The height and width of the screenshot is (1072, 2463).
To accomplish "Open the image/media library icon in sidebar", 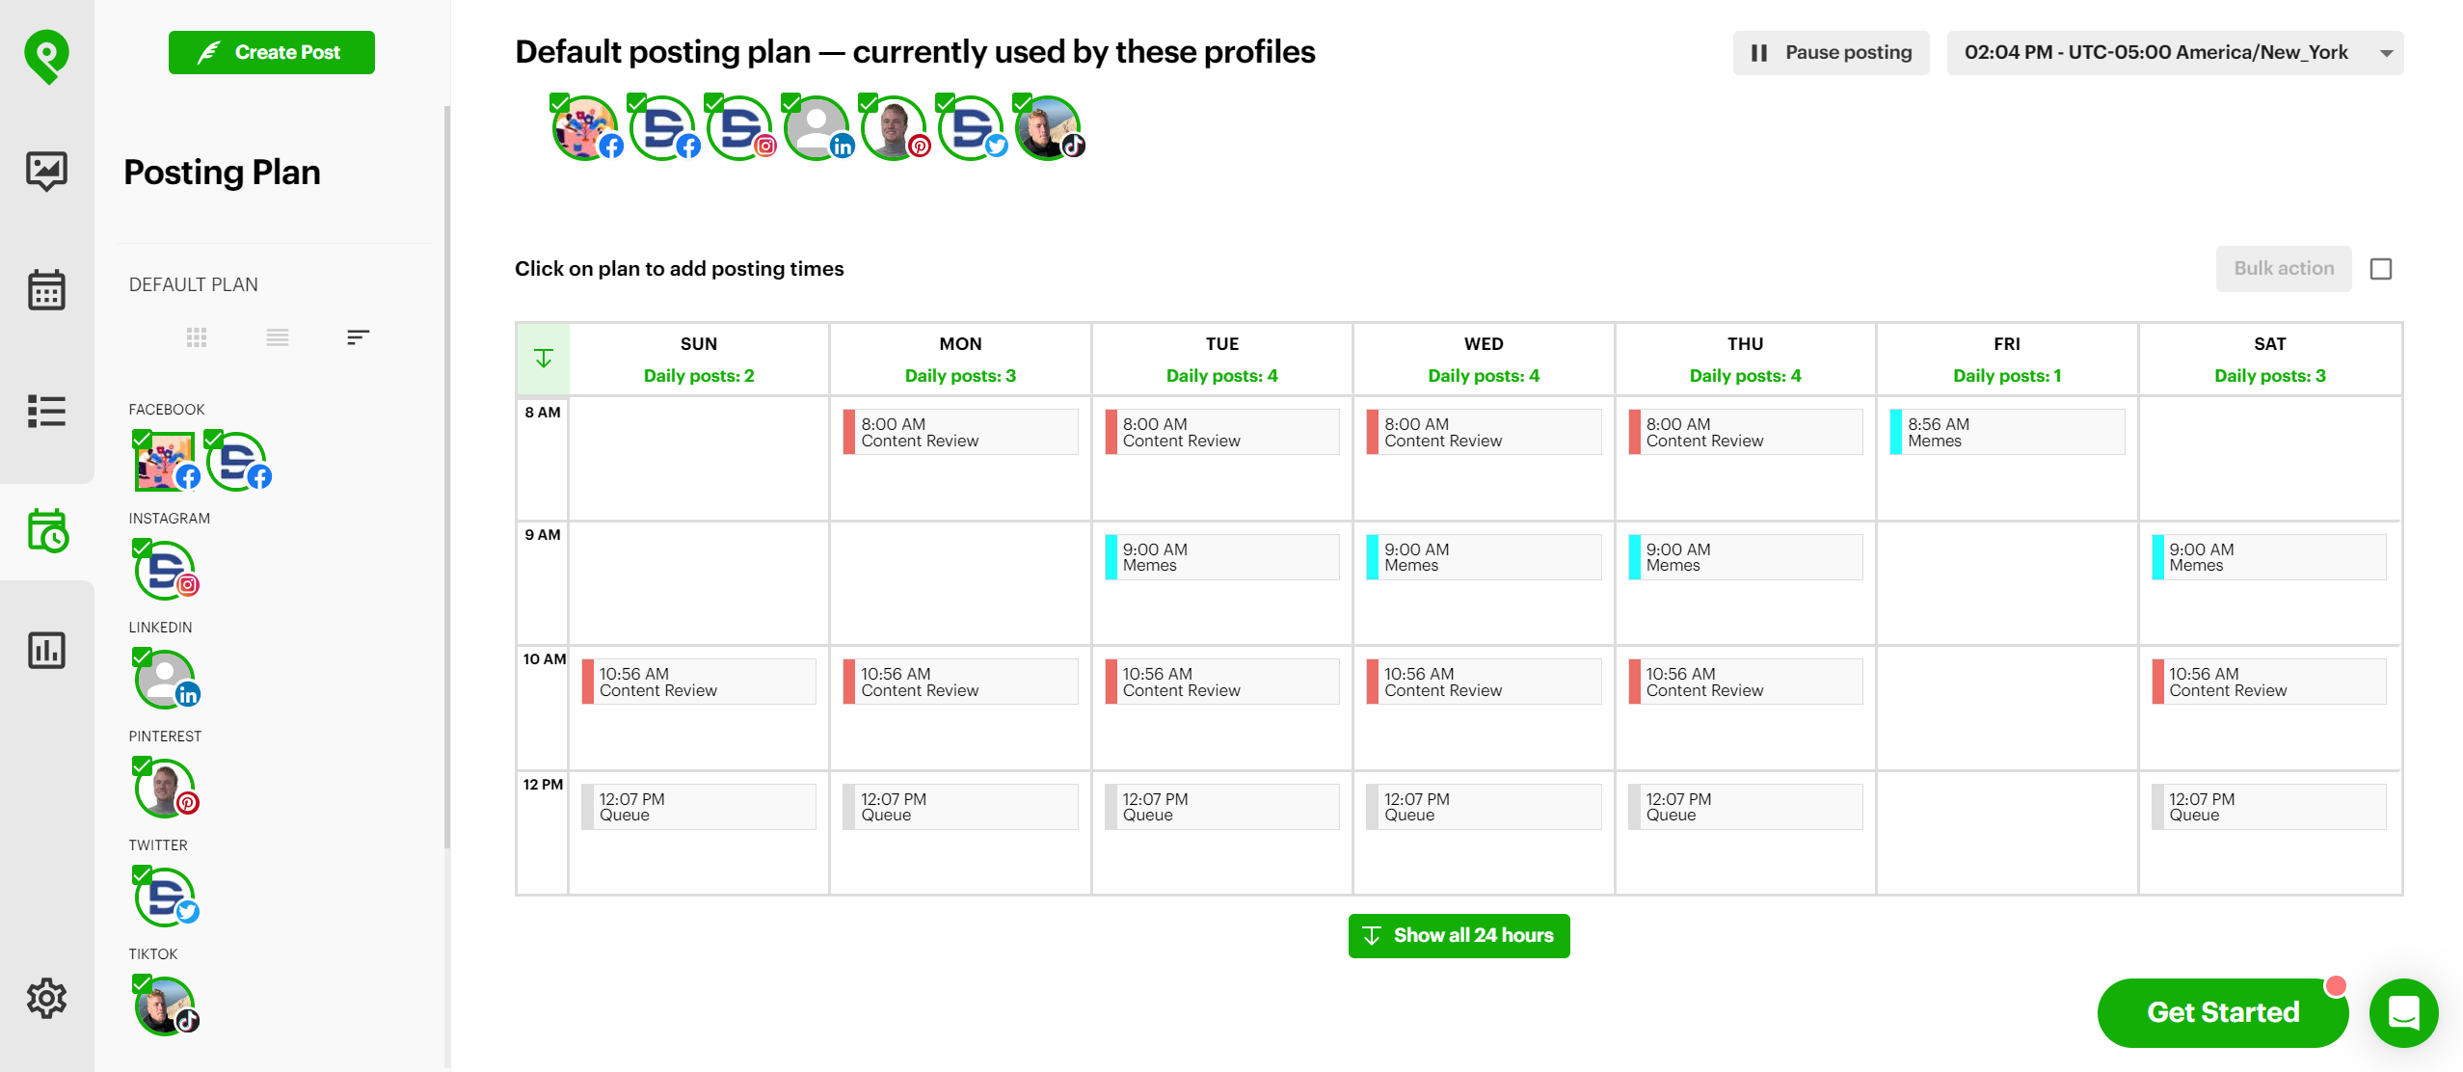I will (x=45, y=172).
